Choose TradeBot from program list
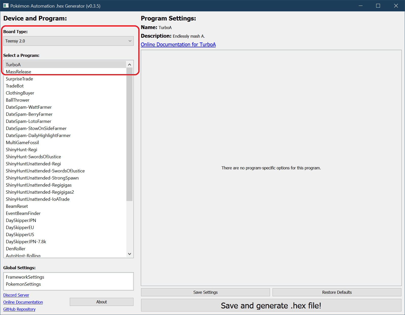Screen dimensions: 405x315 point(65,86)
